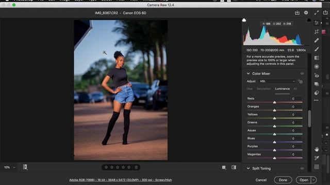330x185 pixels.
Task: Toggle Color Mixer panel visibility eye
Action: tap(302, 73)
